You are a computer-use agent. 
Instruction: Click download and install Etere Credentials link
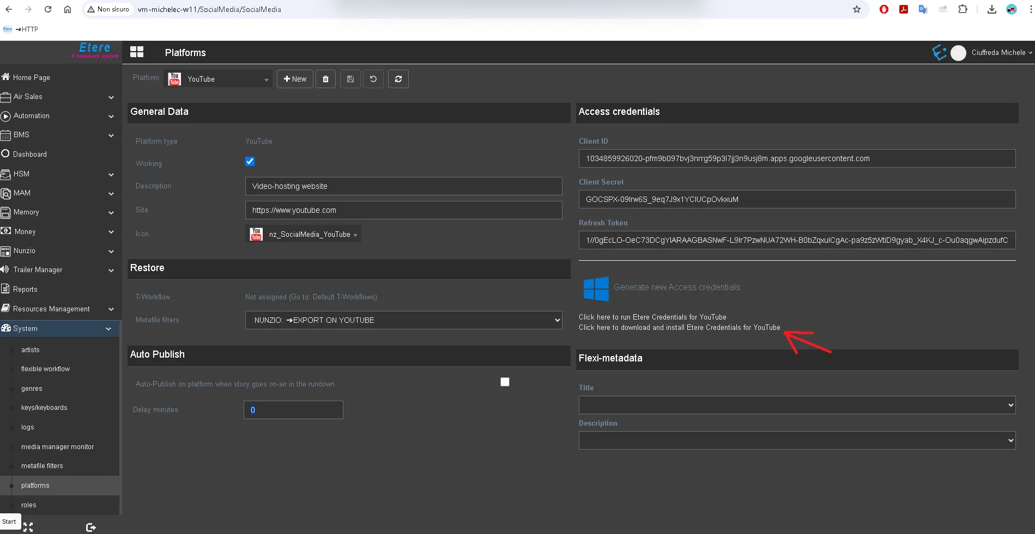[x=679, y=328]
